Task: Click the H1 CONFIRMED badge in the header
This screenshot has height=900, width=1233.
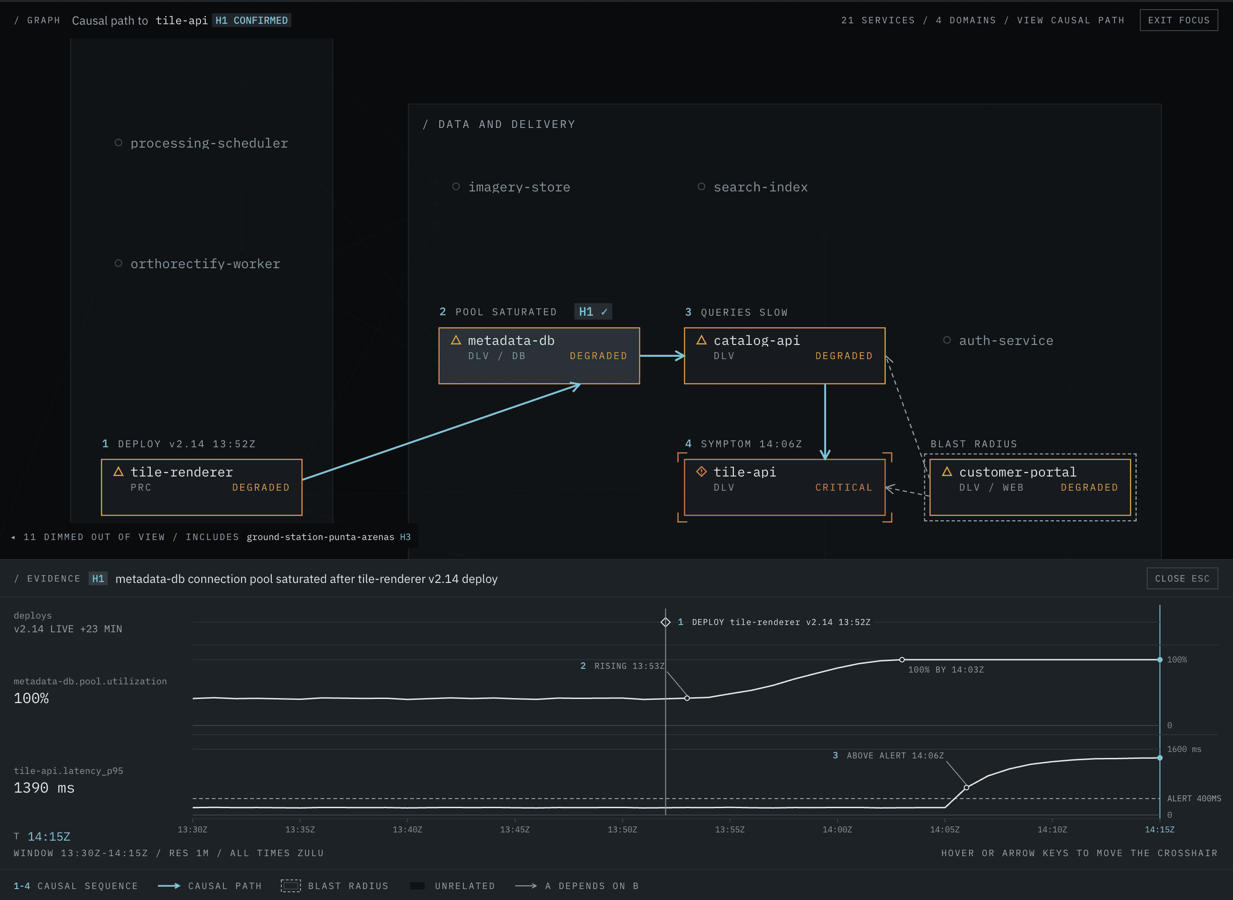Action: [252, 20]
